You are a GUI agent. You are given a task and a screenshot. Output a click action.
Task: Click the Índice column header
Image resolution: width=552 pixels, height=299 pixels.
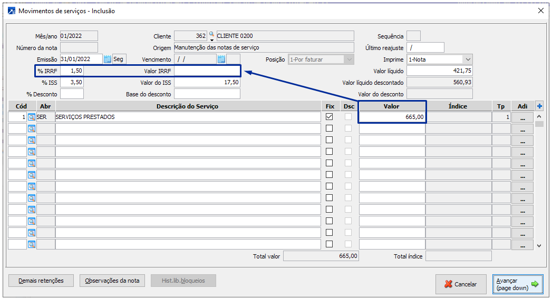(x=458, y=106)
